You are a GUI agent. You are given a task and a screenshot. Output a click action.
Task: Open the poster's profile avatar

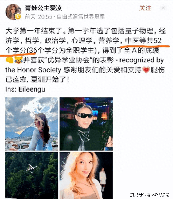13,12
